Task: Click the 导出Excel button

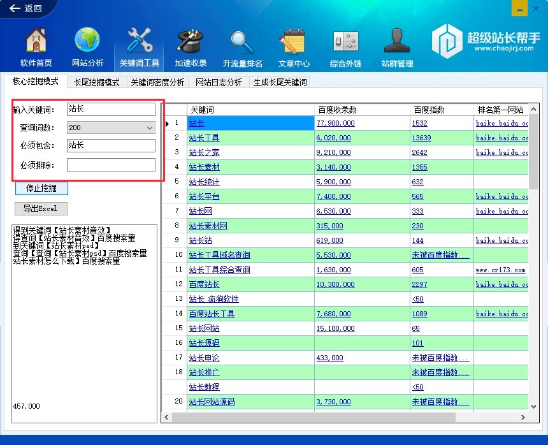Action: pos(41,208)
